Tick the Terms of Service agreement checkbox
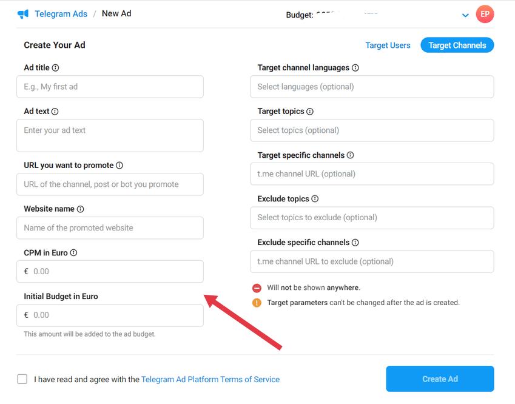 pyautogui.click(x=22, y=379)
